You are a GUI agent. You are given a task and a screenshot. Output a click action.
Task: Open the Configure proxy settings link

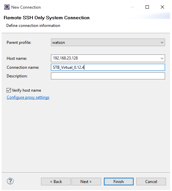click(28, 97)
